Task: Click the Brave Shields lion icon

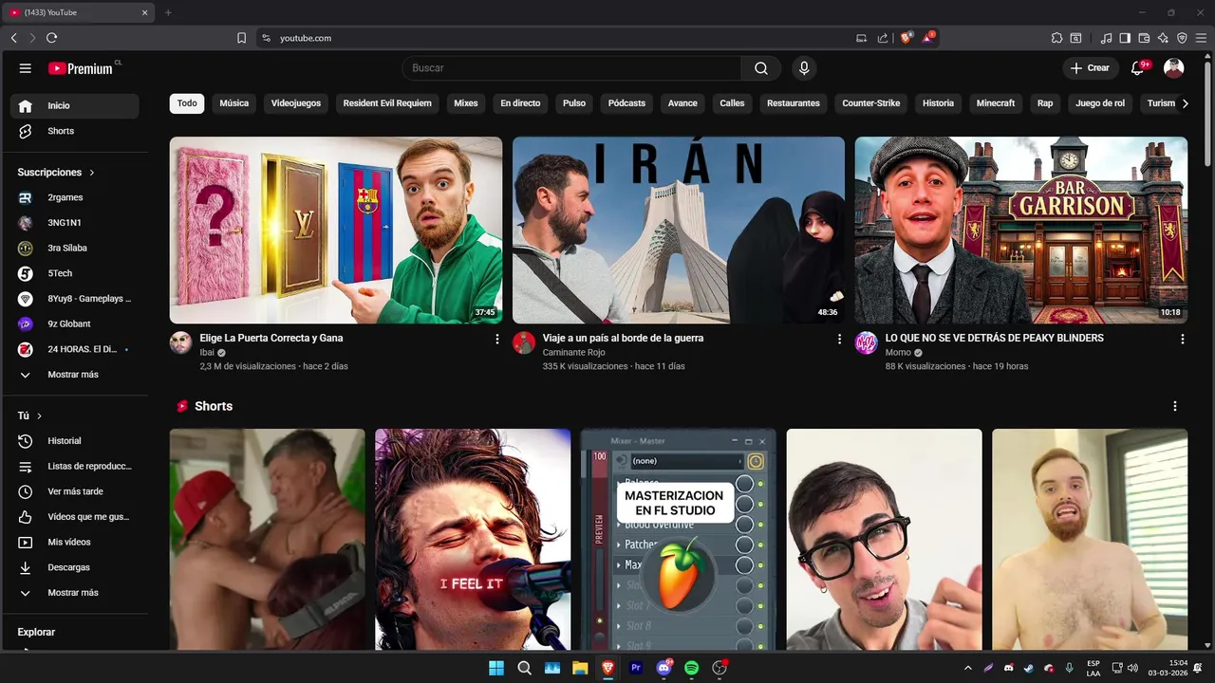Action: point(907,38)
